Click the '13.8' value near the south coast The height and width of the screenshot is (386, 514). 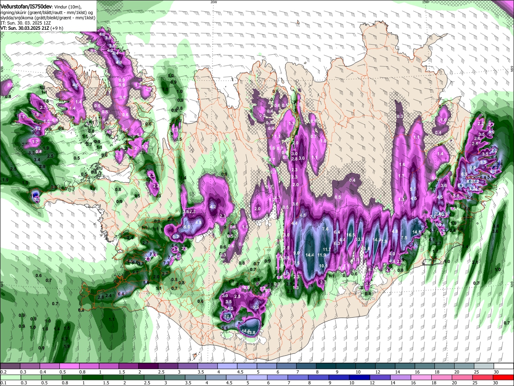(251, 333)
